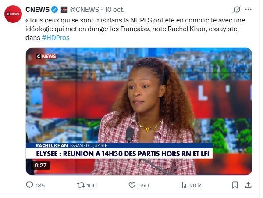Click the tweet text about NUPES
This screenshot has width=263, height=198.
tap(135, 29)
